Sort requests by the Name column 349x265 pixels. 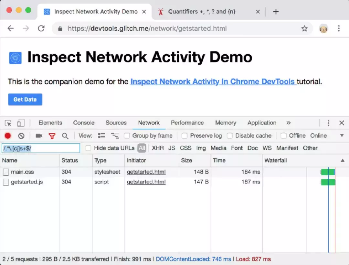(30, 160)
